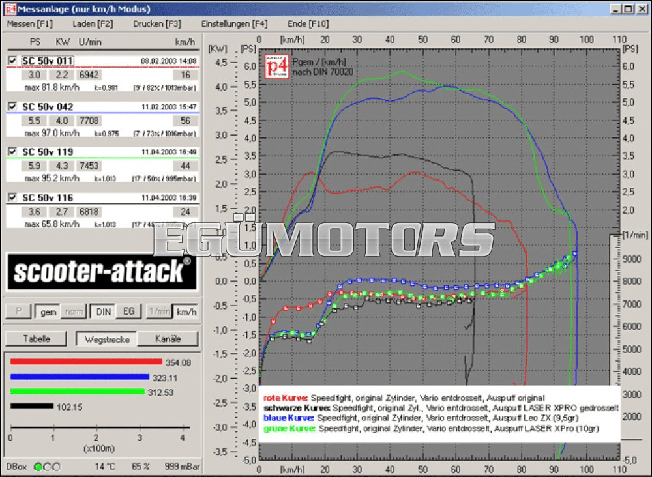Click the p4 title bar application icon

click(8, 8)
